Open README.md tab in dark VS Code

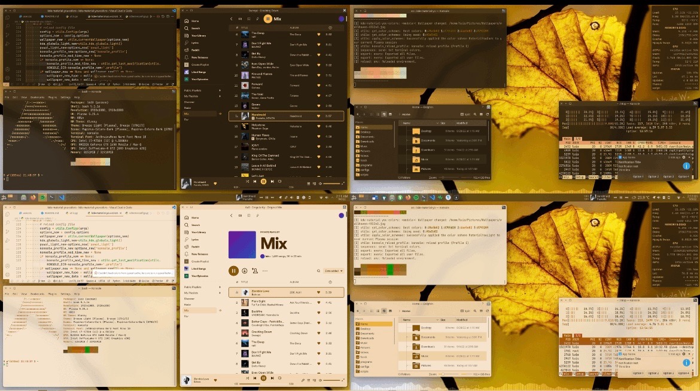click(51, 16)
